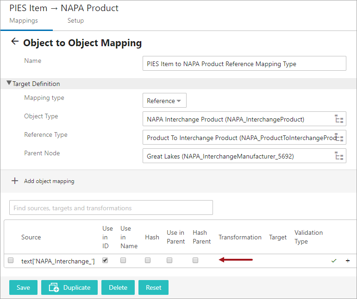Click the Source column header

point(31,237)
